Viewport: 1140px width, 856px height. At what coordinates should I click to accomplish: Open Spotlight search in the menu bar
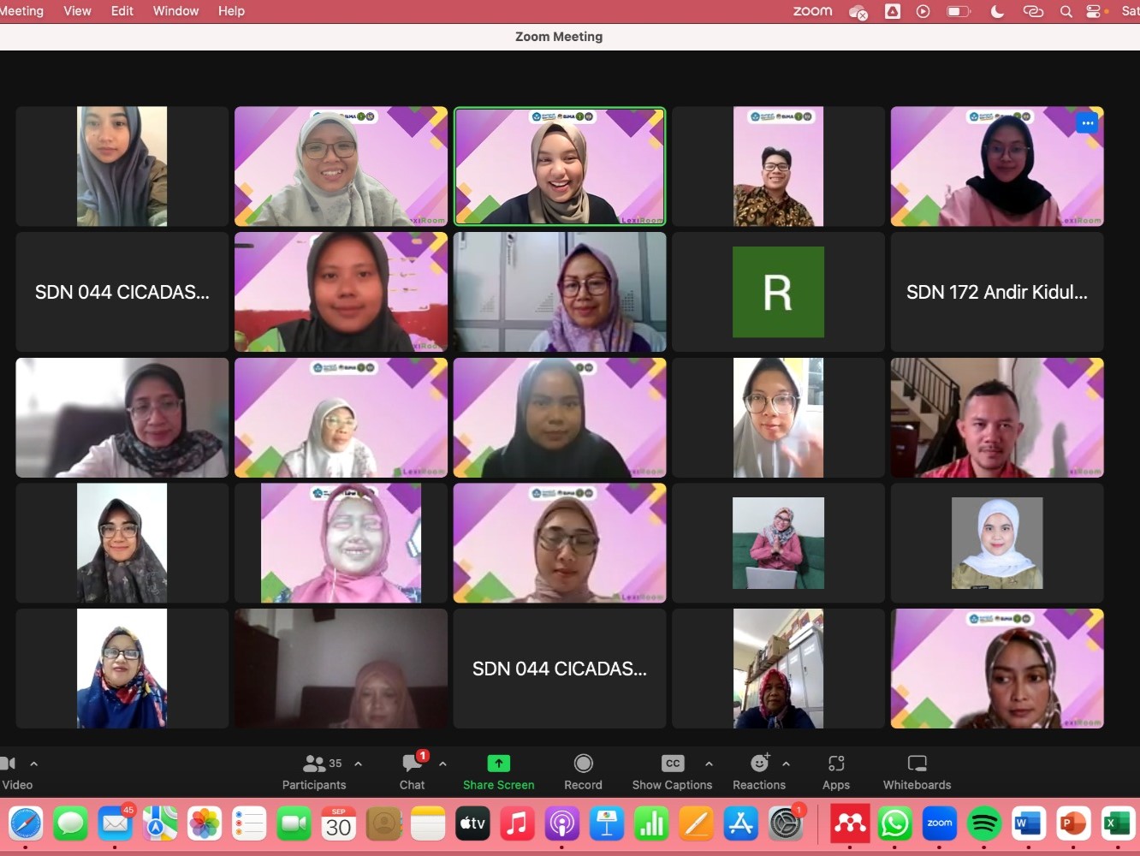(1064, 11)
